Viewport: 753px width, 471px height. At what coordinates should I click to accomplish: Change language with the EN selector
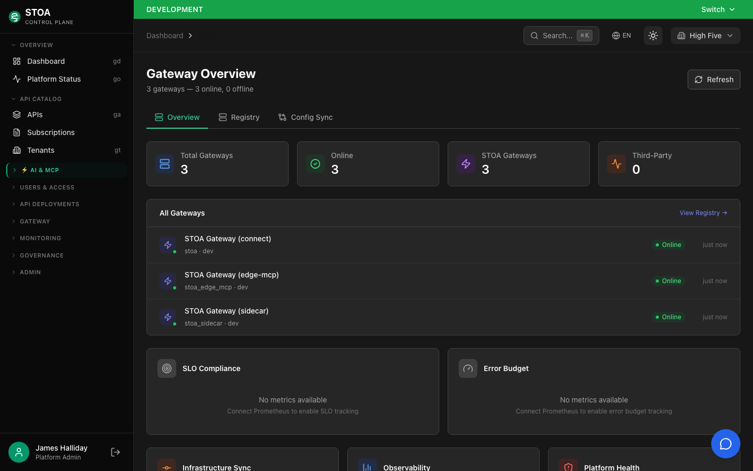tap(621, 36)
